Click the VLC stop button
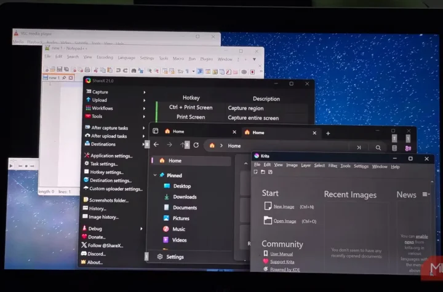The height and width of the screenshot is (292, 443). point(26,166)
